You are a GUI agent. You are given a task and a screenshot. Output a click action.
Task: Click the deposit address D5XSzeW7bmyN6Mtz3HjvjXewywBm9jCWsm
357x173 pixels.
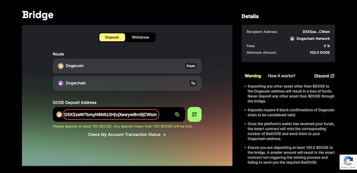tap(111, 115)
